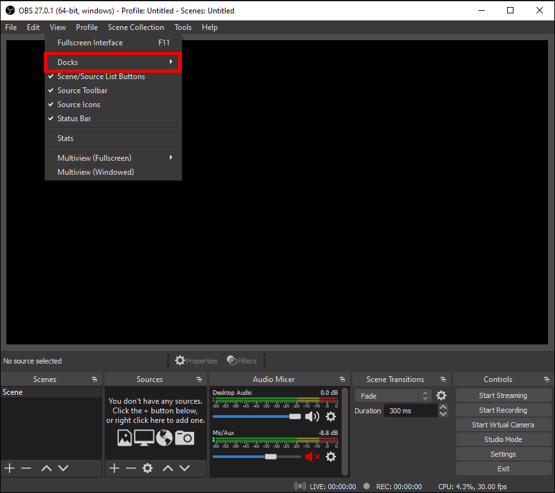555x493 pixels.
Task: Click the 'CPU: 4.3%, 30.00 fps' status text
Action: pyautogui.click(x=473, y=487)
